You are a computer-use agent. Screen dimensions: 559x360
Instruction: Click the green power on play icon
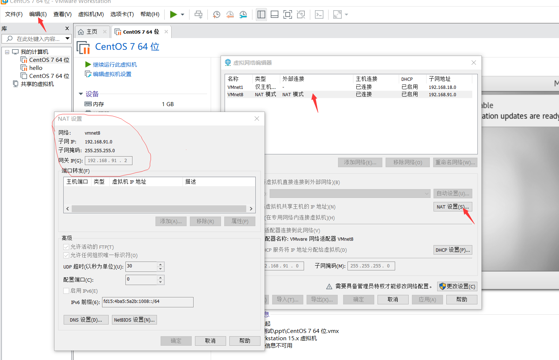point(173,14)
